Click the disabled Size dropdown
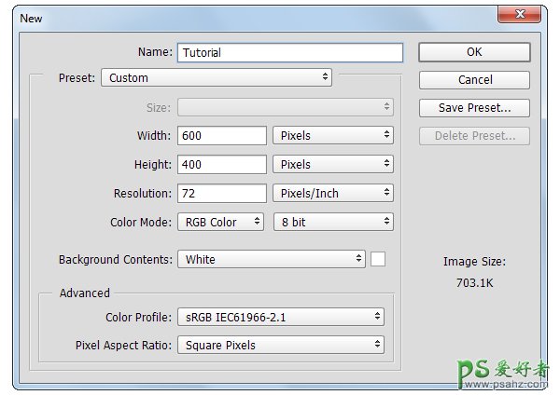The height and width of the screenshot is (395, 560). coord(285,107)
